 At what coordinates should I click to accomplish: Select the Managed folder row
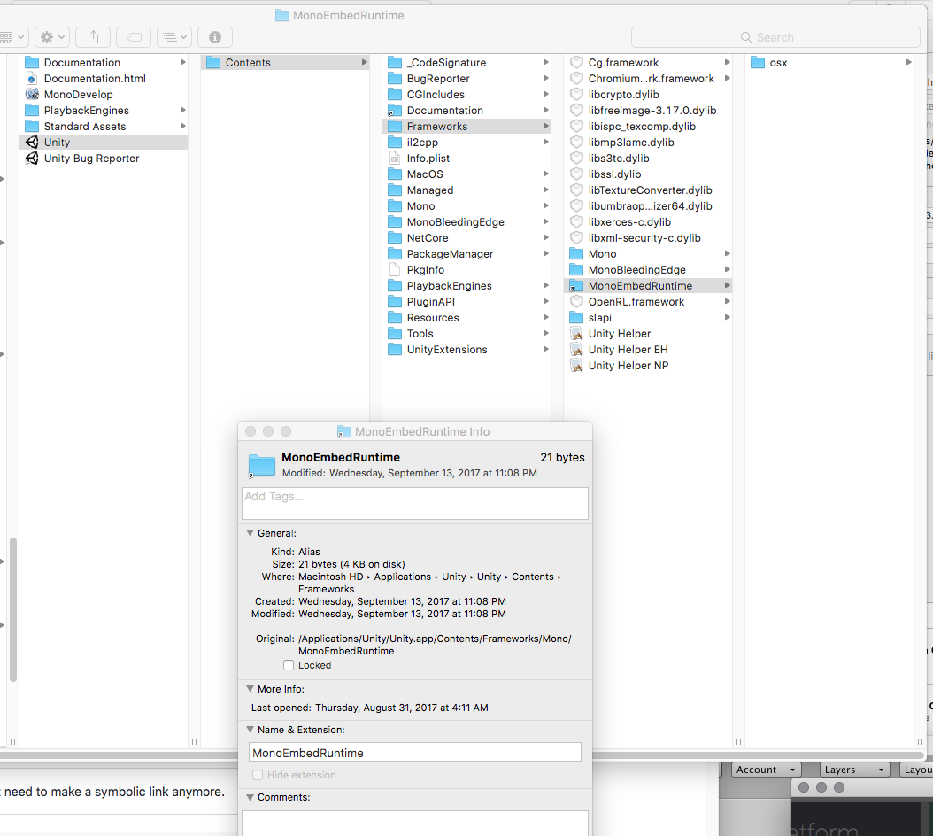(x=466, y=190)
